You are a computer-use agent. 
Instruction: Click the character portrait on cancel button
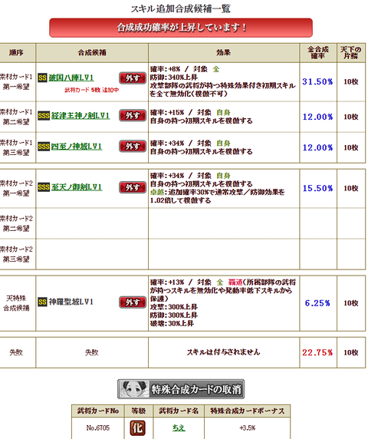tap(134, 389)
